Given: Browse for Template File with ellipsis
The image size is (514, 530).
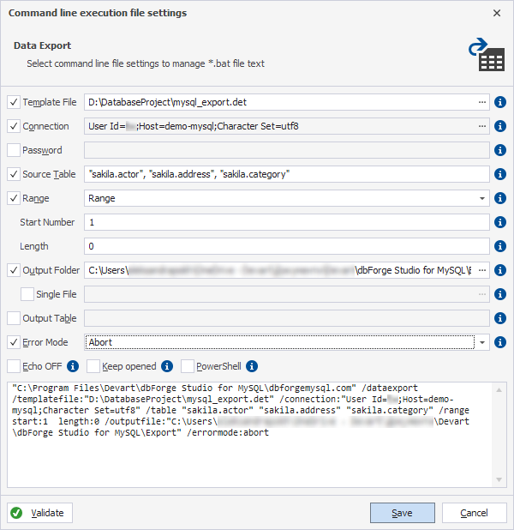Looking at the screenshot, I should [482, 102].
